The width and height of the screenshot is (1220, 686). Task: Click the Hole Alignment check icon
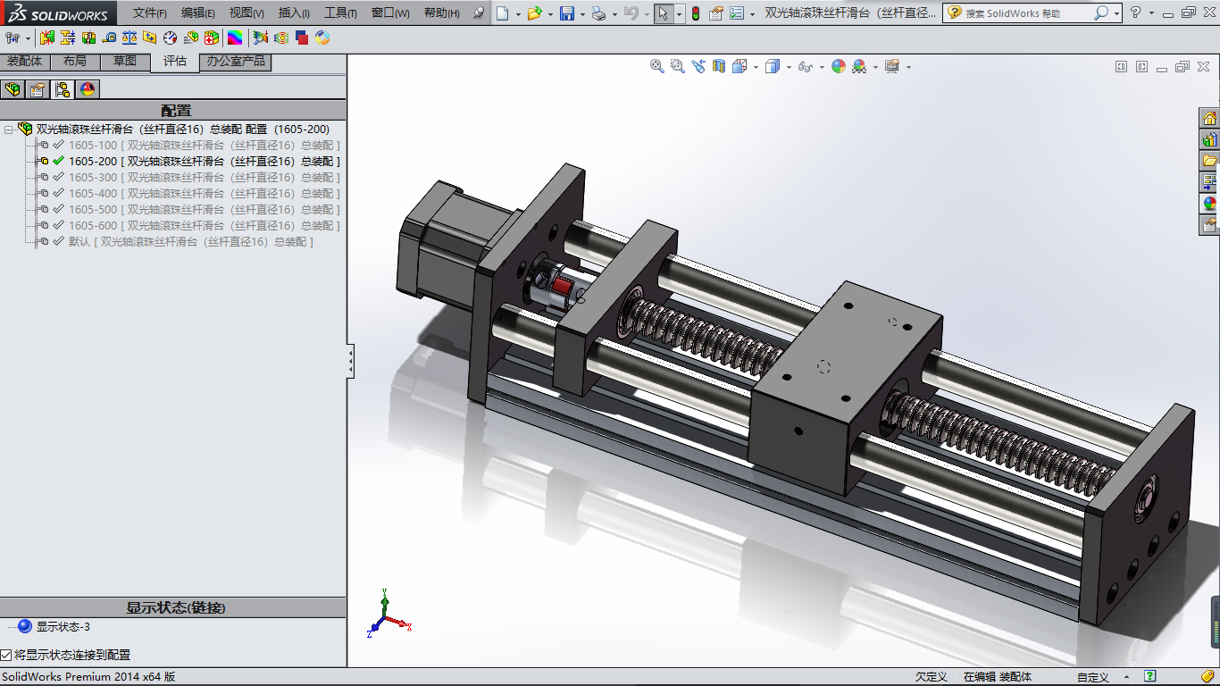click(88, 38)
